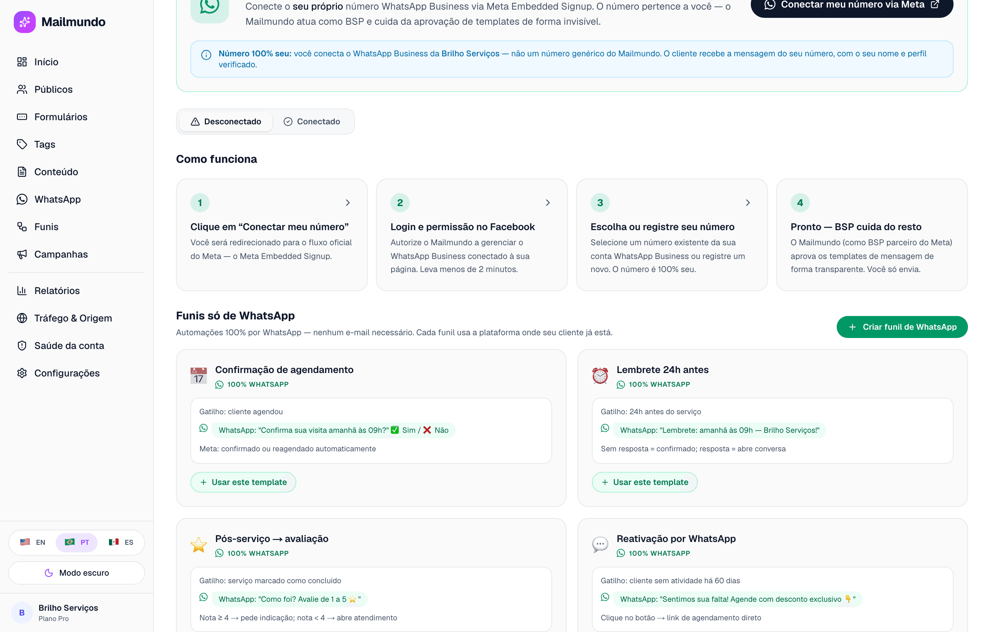The width and height of the screenshot is (990, 632).
Task: Click 'Login e permissão no Facebook' title
Action: 463,227
